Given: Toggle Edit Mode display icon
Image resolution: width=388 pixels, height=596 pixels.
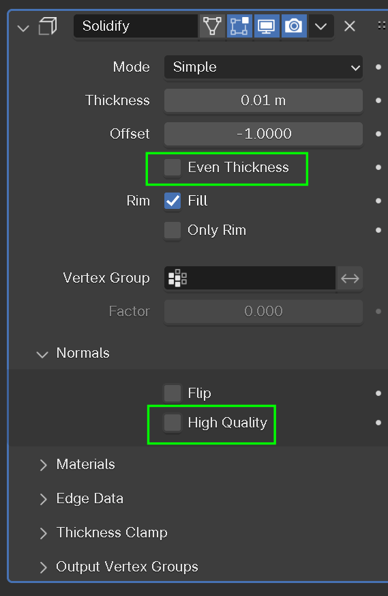Looking at the screenshot, I should [x=239, y=26].
